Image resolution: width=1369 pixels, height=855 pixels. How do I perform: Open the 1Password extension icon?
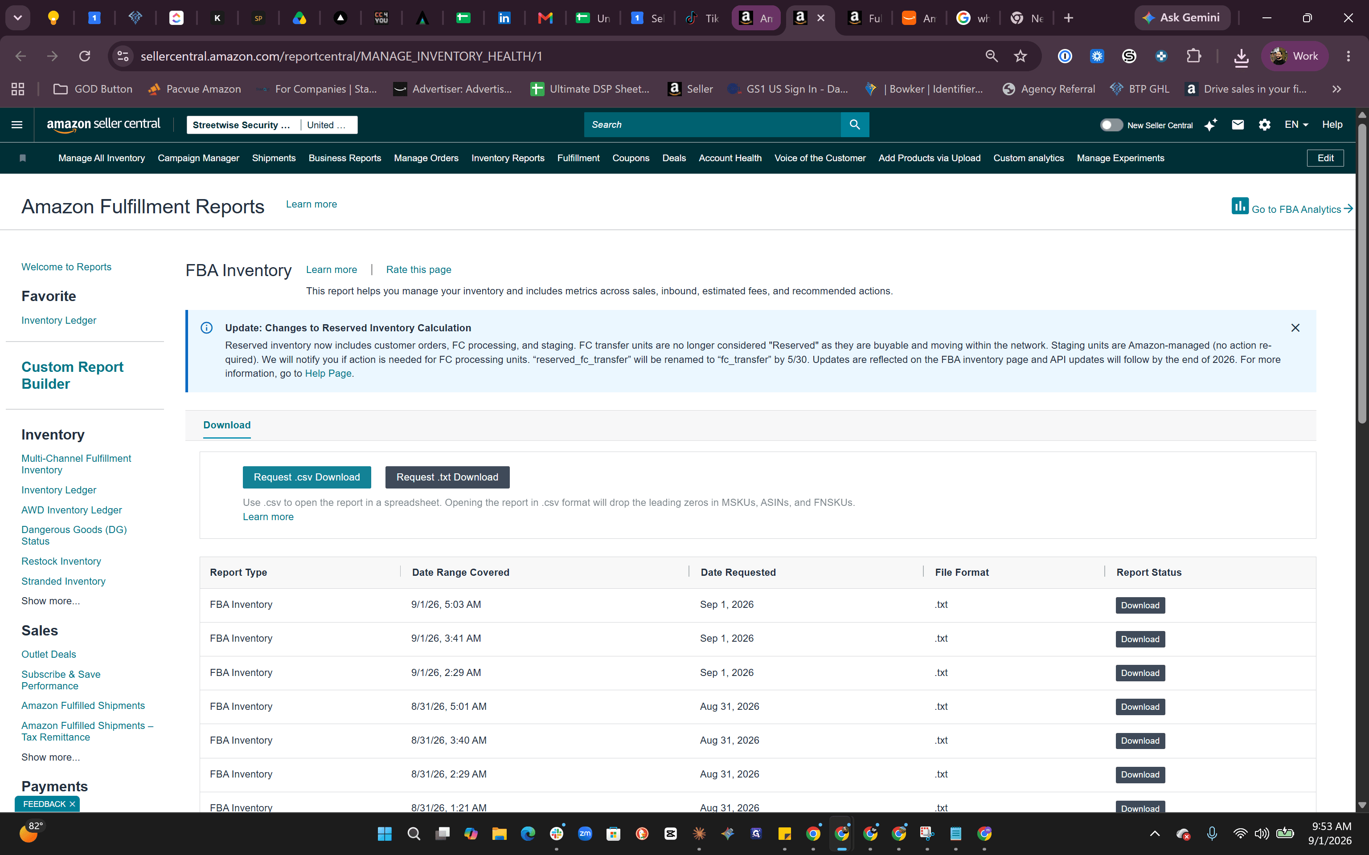[x=1065, y=56]
